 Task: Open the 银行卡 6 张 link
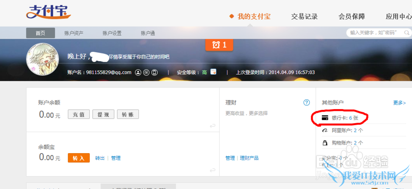(x=345, y=118)
